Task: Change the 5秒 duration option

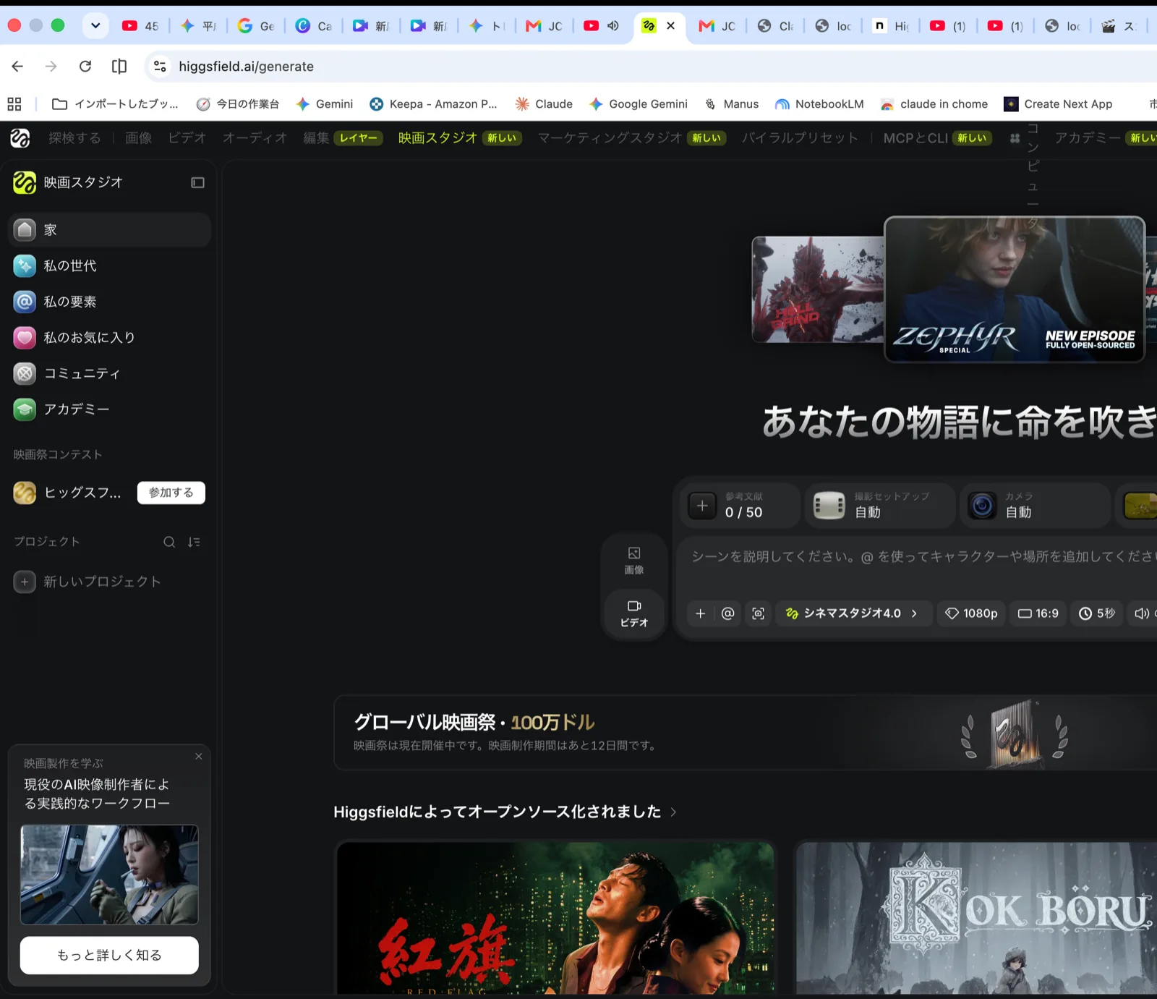Action: pos(1097,613)
